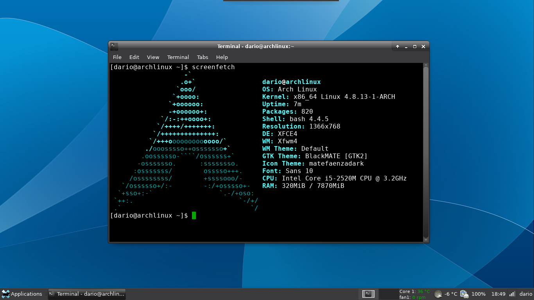Open the weather moon icon
The height and width of the screenshot is (300, 534).
pyautogui.click(x=438, y=294)
